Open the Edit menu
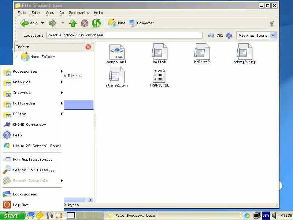The width and height of the screenshot is (293, 220). [36, 13]
